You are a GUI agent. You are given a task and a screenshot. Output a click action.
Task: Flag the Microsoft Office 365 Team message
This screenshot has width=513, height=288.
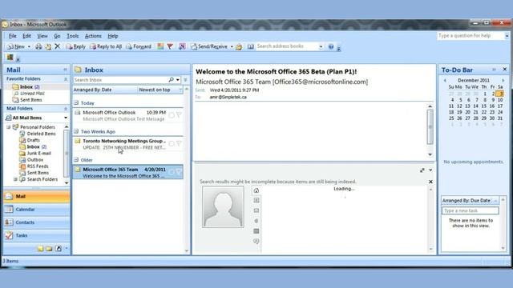pyautogui.click(x=179, y=171)
